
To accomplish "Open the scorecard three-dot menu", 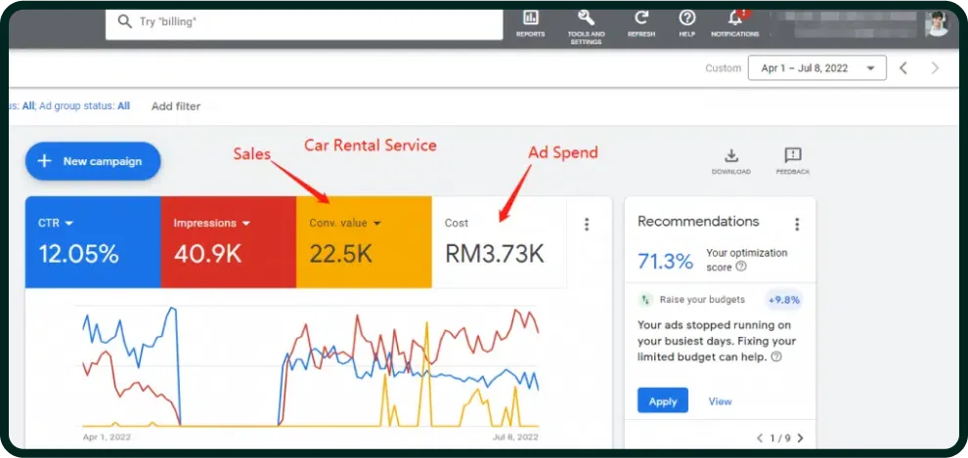I will coord(587,225).
